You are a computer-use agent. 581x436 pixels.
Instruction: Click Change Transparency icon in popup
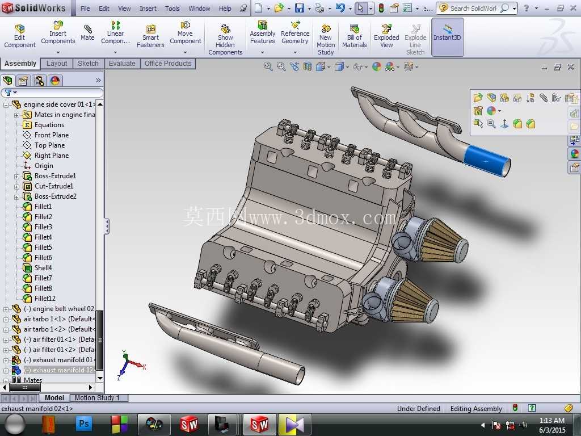(517, 98)
